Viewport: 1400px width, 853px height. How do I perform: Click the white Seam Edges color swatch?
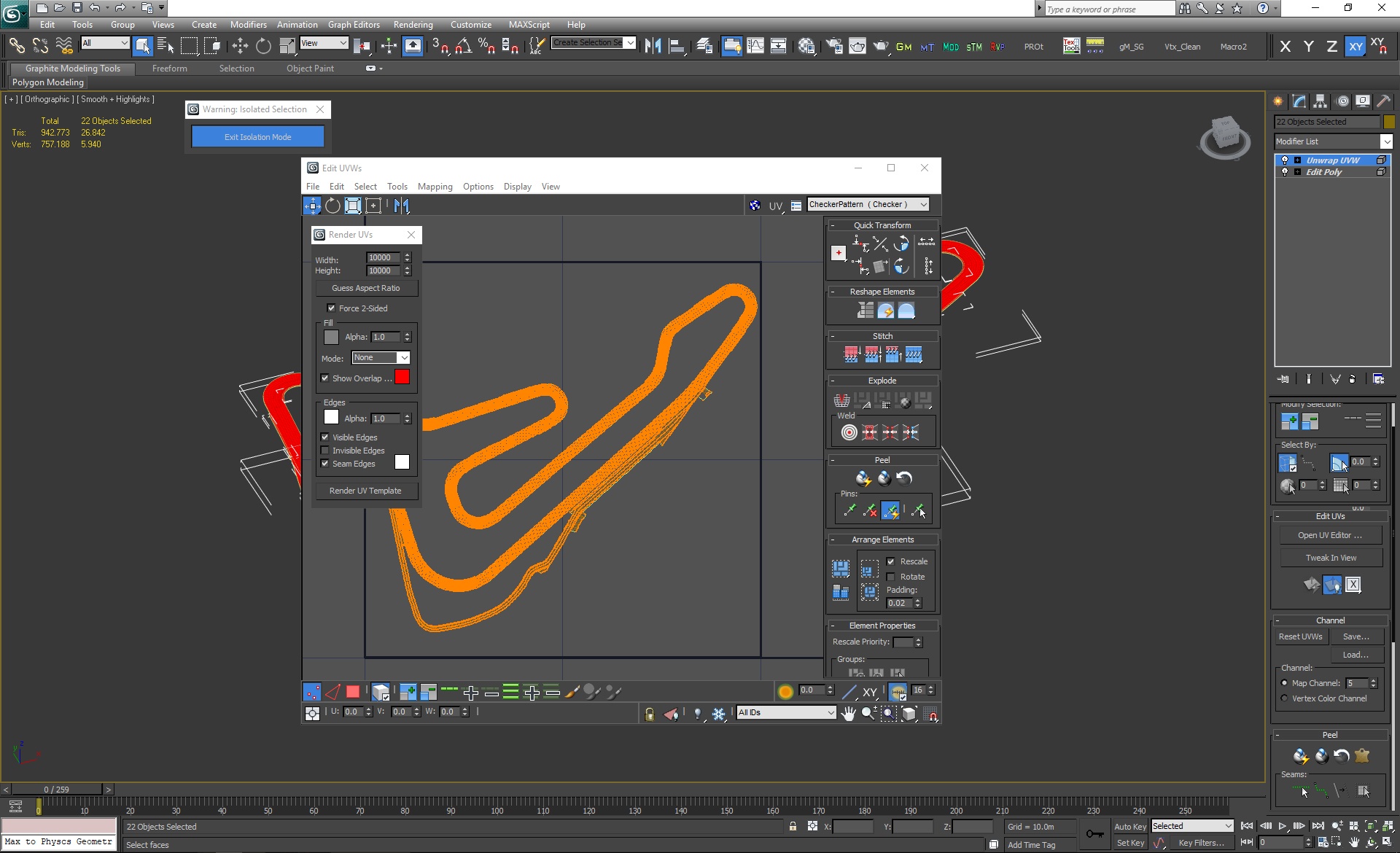402,462
